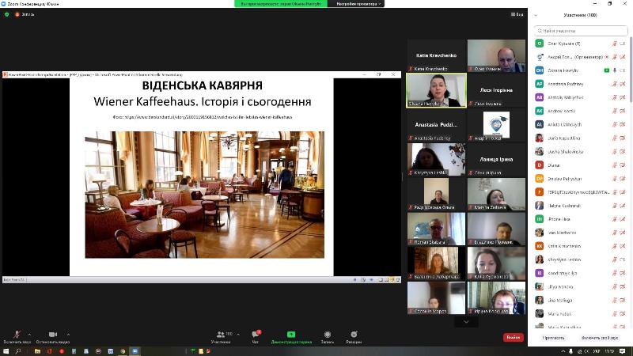Image resolution: width=633 pixels, height=356 pixels.
Task: Open the Chat with unread badge
Action: 255,337
